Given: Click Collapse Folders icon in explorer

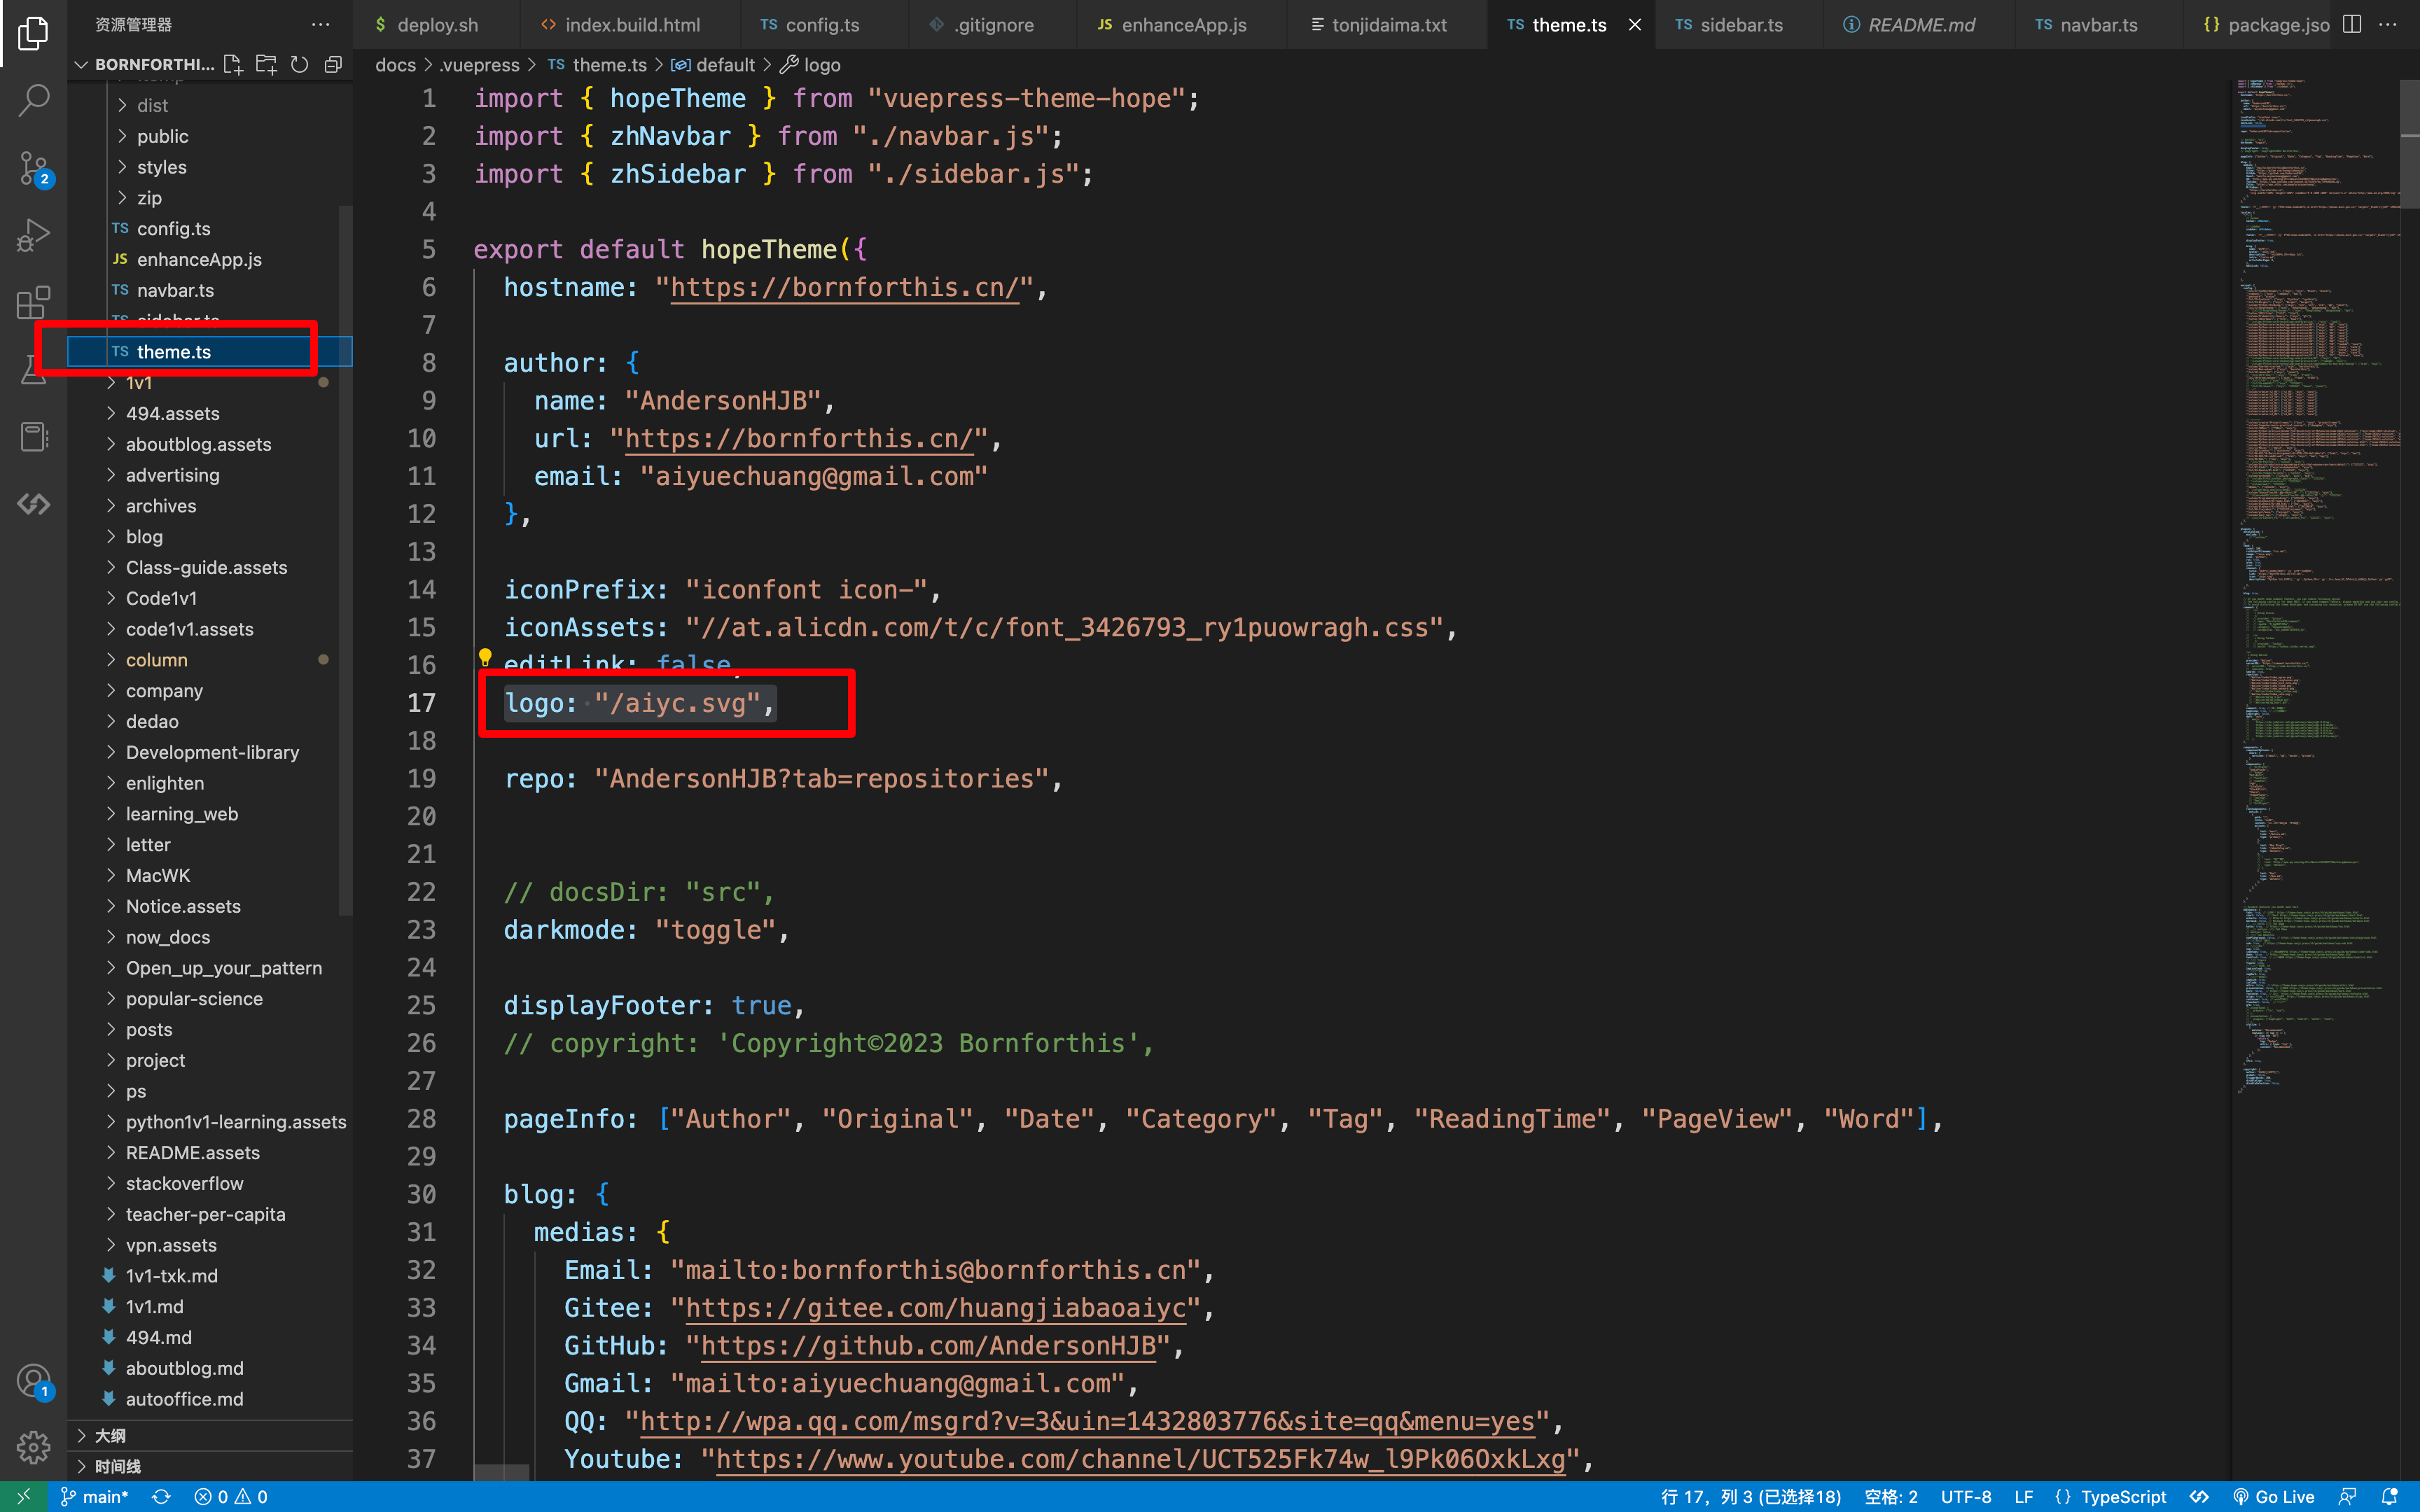Looking at the screenshot, I should click(333, 64).
